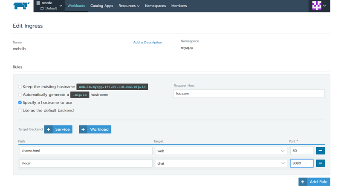This screenshot has width=341, height=192.
Task: Select Automatically generate xip.io hostname option
Action: pyautogui.click(x=20, y=95)
